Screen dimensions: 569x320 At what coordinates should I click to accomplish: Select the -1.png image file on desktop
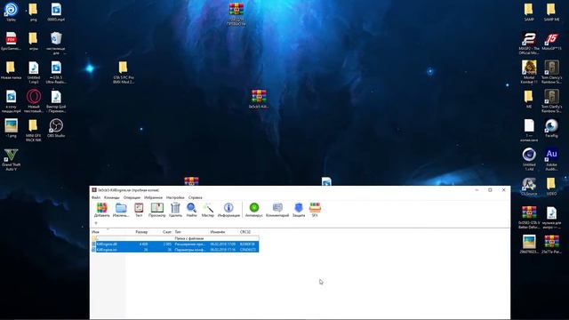(x=12, y=128)
